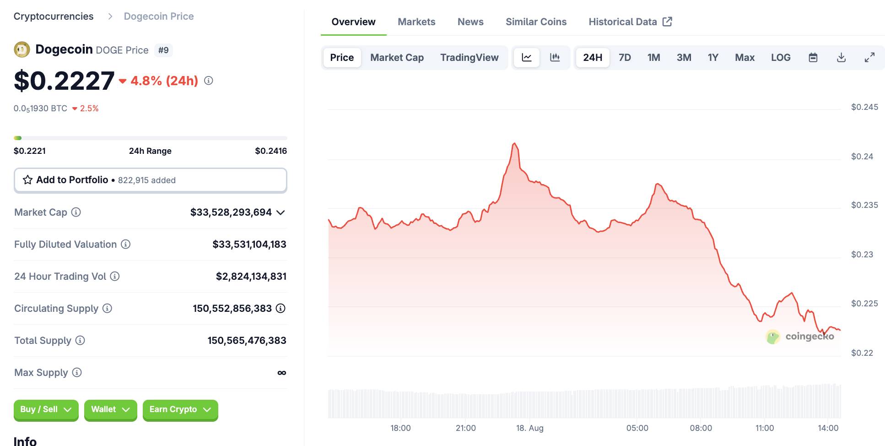
Task: Click info icon beside Circulating Supply label
Action: click(x=107, y=308)
